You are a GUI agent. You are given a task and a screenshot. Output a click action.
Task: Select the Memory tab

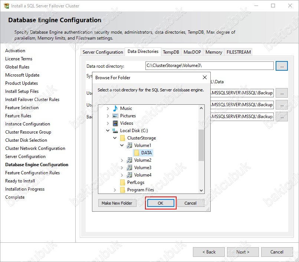point(214,52)
